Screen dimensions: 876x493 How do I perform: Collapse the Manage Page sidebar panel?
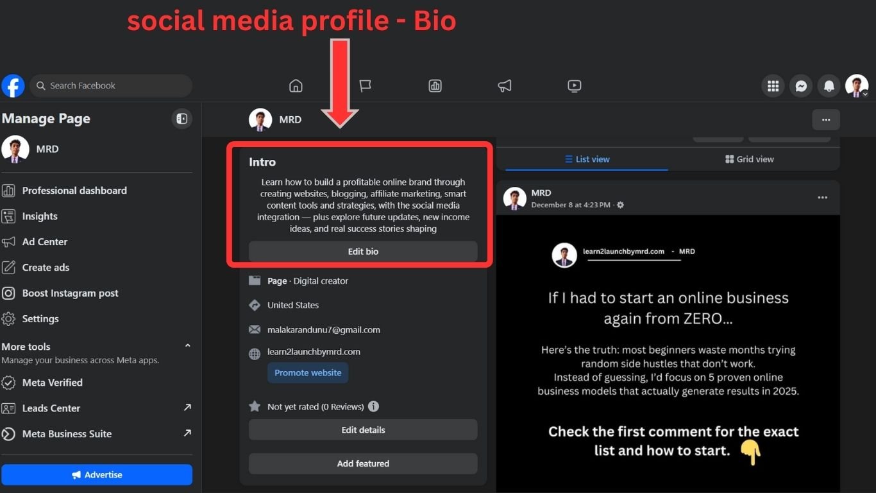pos(182,119)
